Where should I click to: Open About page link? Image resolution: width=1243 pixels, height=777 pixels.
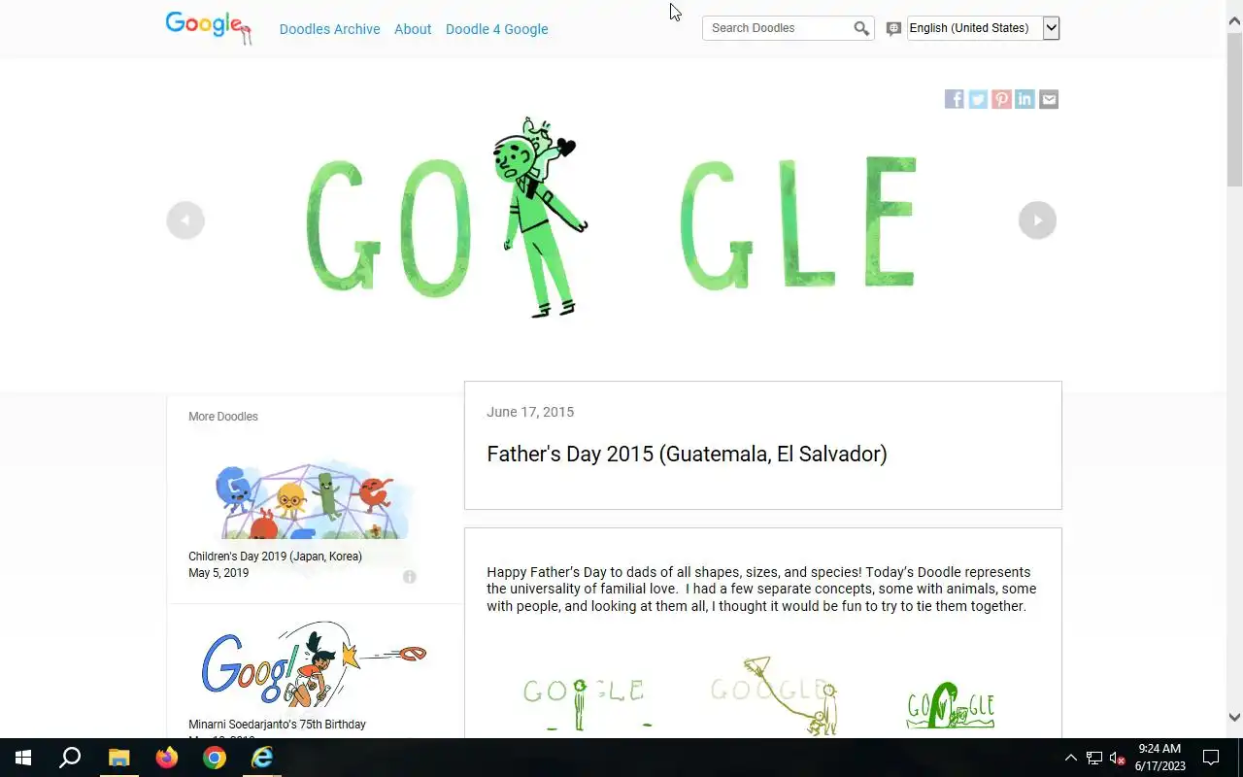(x=413, y=29)
